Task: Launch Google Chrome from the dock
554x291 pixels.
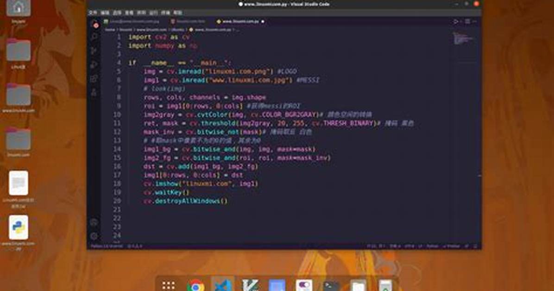Action: 196,285
